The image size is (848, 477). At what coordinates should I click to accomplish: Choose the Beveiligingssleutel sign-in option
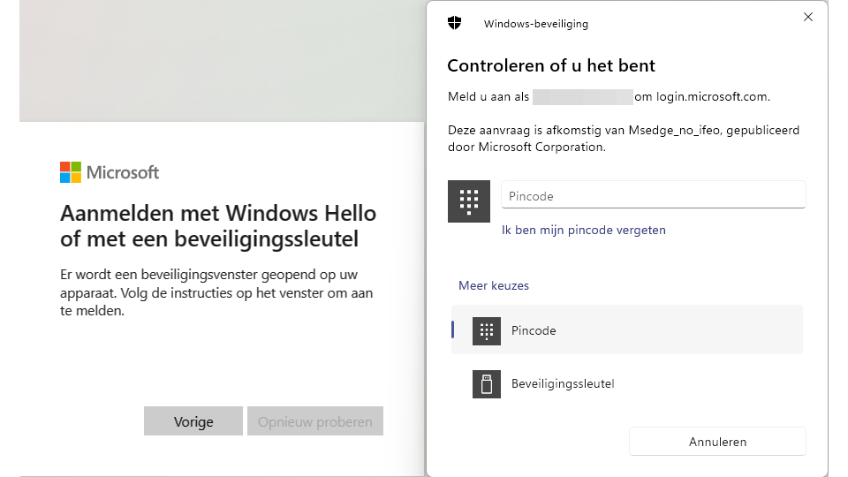(x=626, y=383)
